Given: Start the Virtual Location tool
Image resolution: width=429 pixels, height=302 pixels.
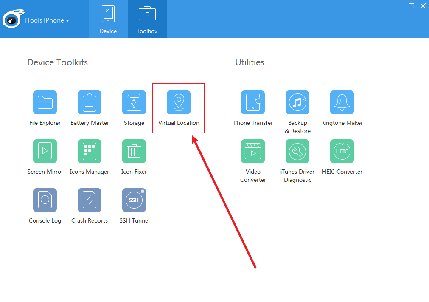Looking at the screenshot, I should coord(179,102).
